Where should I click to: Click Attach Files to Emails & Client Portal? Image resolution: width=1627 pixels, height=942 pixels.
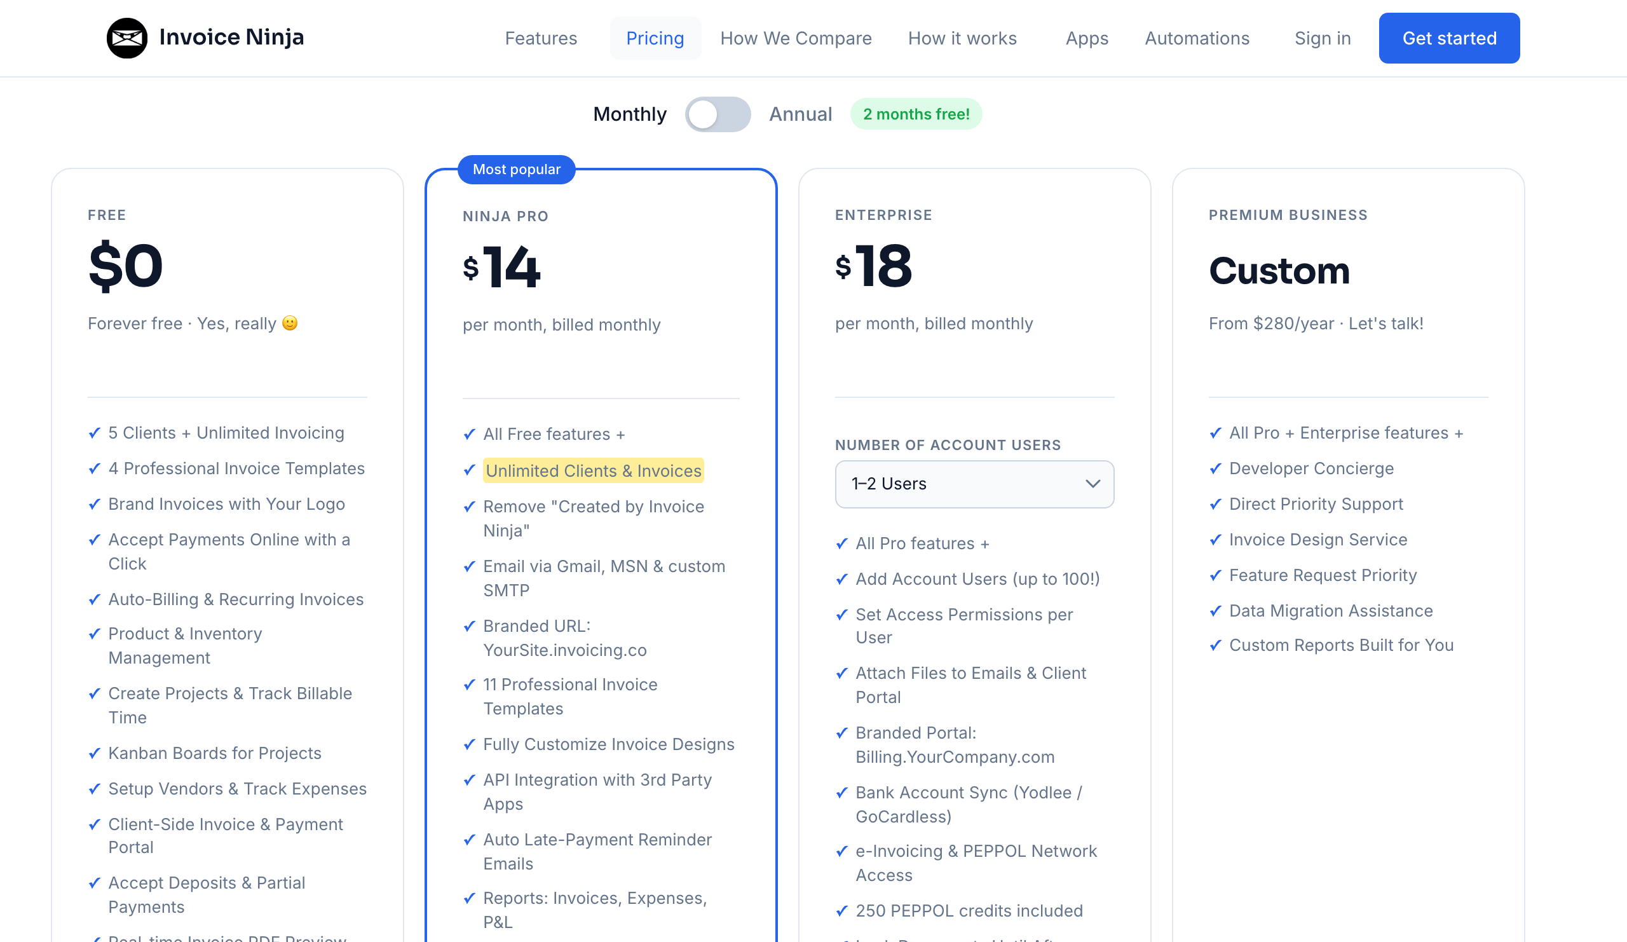tap(971, 685)
